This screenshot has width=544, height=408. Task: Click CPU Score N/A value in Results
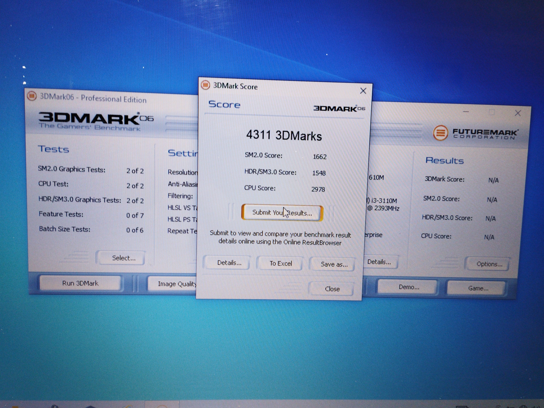click(x=489, y=237)
